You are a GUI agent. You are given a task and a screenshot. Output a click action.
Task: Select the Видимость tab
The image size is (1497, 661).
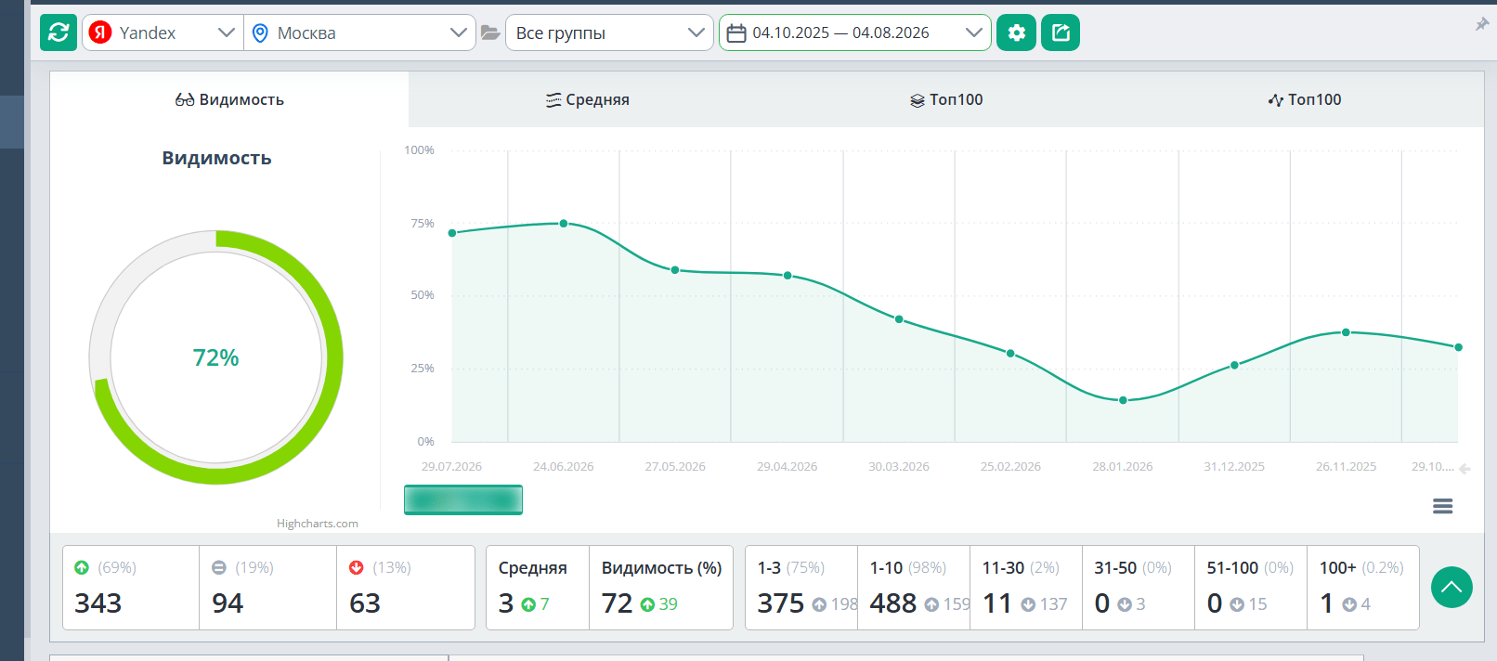[229, 99]
